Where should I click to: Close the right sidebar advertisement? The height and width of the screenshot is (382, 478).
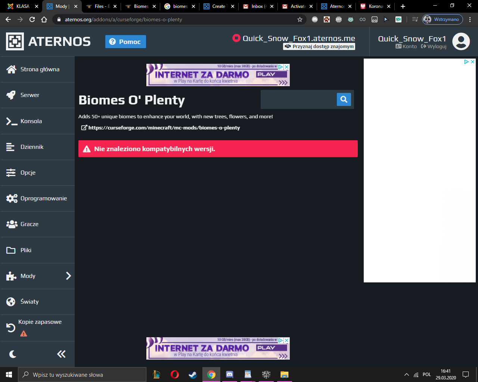[472, 62]
